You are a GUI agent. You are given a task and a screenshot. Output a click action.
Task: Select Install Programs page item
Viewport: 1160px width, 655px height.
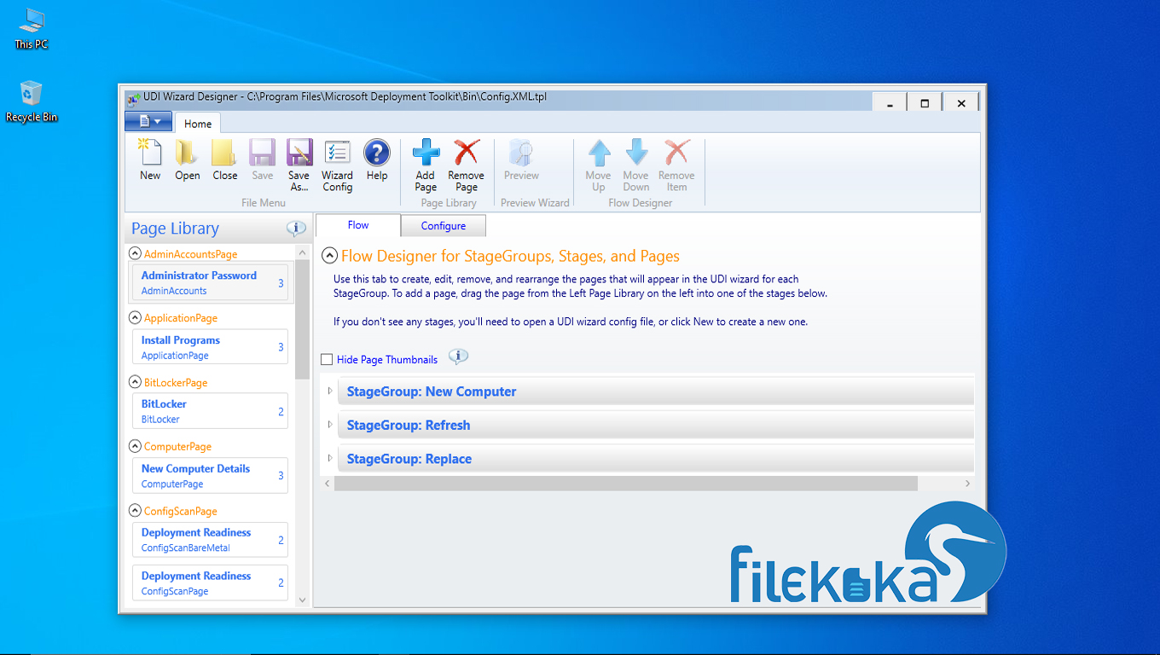pyautogui.click(x=210, y=347)
